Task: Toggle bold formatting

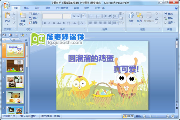Action: tap(45, 23)
